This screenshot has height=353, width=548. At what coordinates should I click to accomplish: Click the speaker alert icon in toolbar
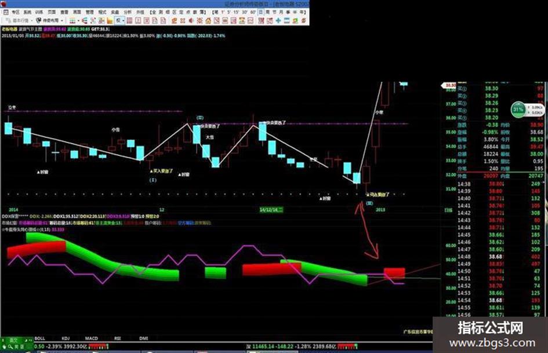(x=191, y=21)
